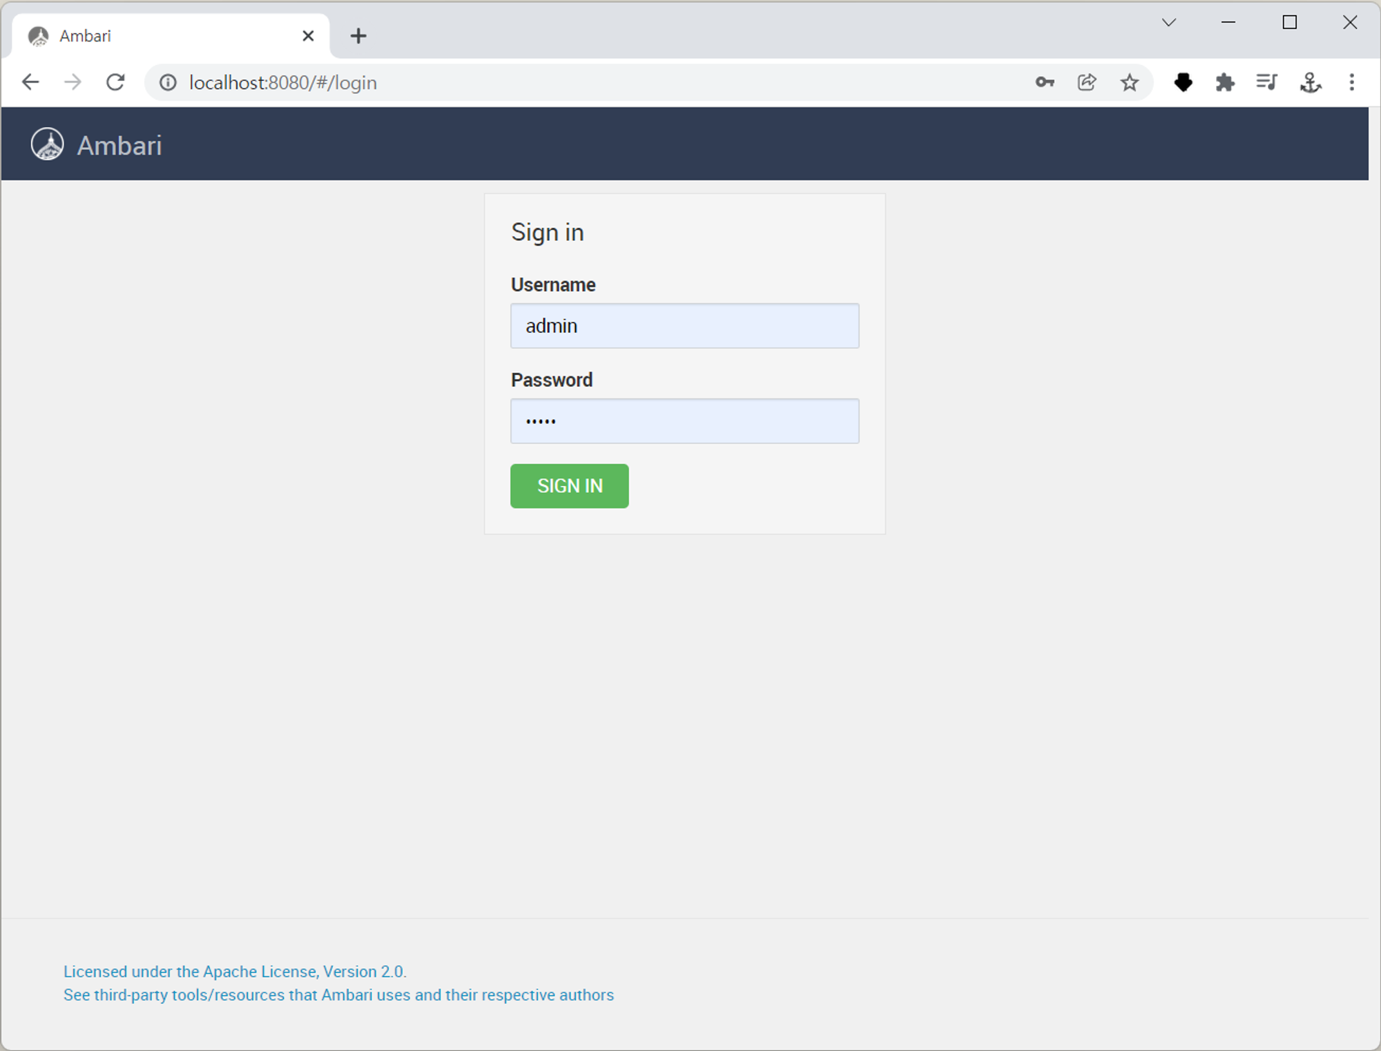The height and width of the screenshot is (1051, 1381).
Task: Click the Username label
Action: coord(553,285)
